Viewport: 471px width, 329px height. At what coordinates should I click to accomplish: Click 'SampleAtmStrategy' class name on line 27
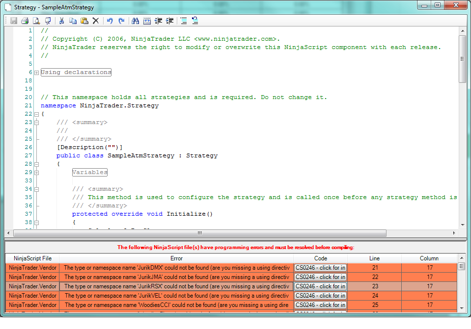[x=141, y=155]
